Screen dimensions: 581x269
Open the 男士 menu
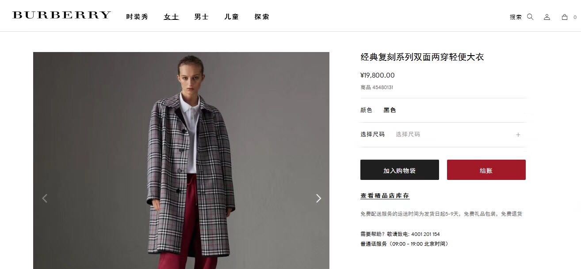201,17
